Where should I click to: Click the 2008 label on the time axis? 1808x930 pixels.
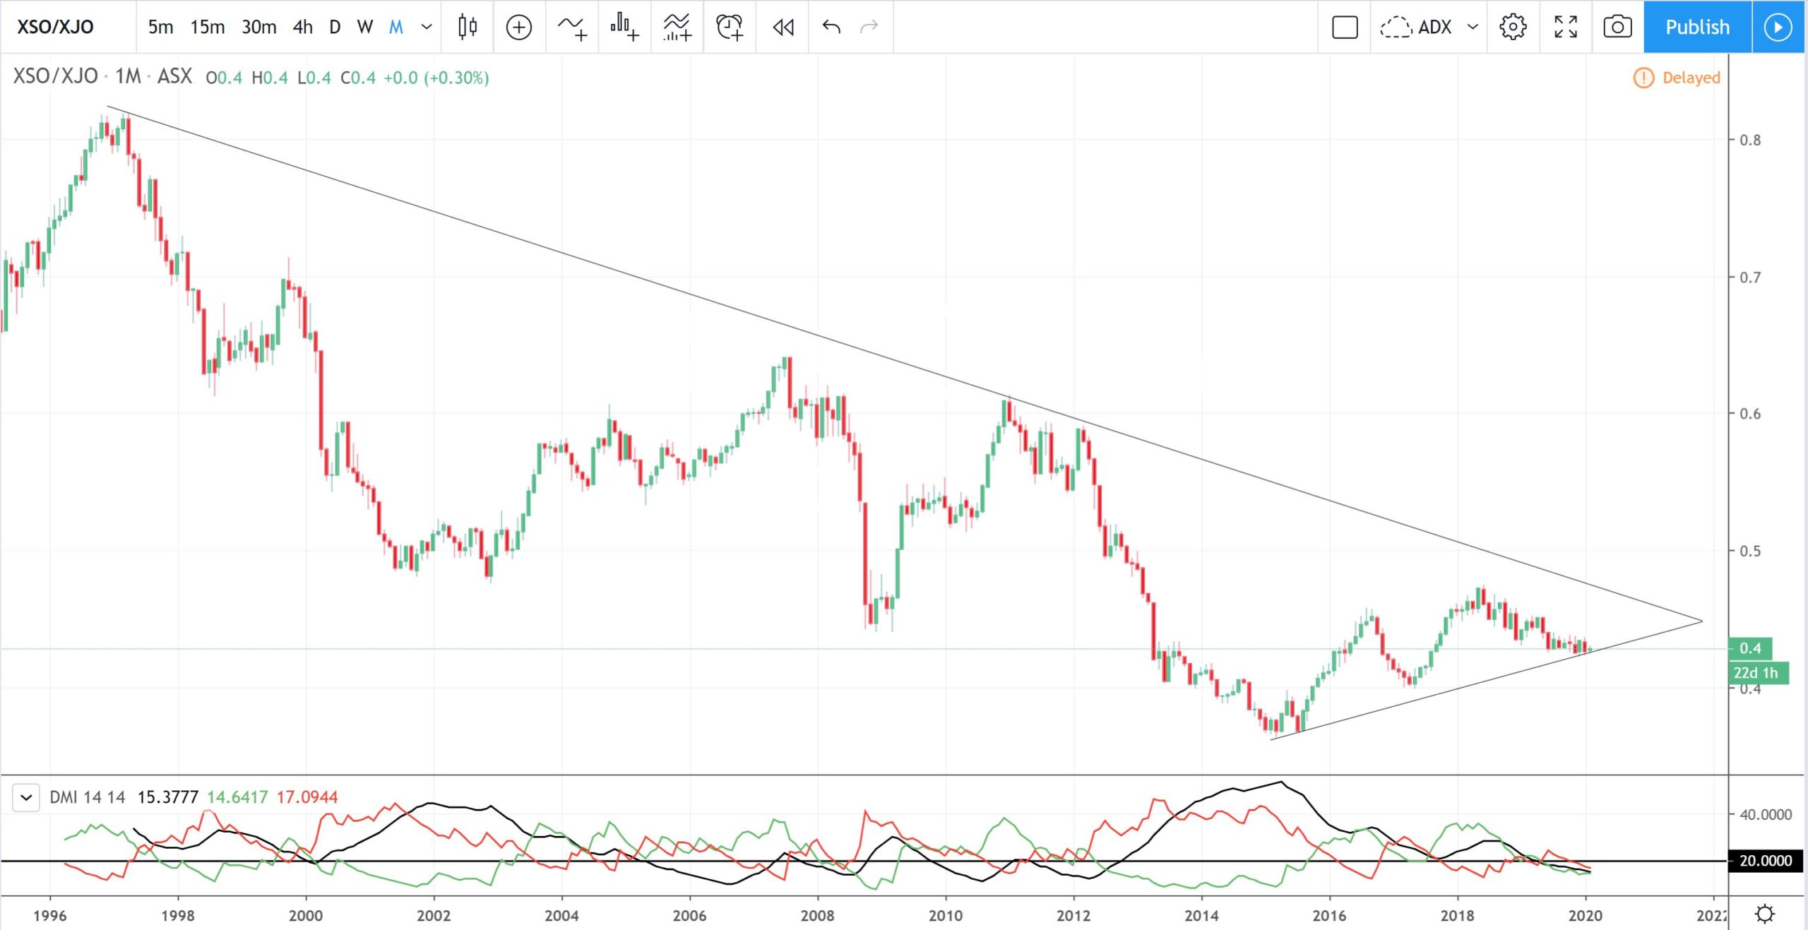point(817,916)
